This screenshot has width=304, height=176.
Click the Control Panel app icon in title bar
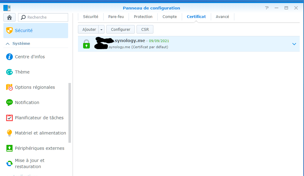pyautogui.click(x=7, y=8)
